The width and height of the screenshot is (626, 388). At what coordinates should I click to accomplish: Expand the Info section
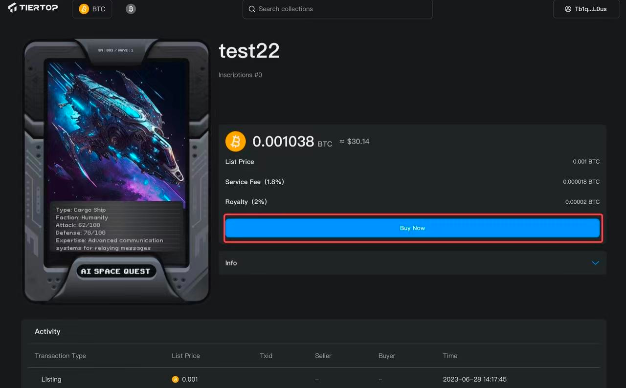coord(412,263)
